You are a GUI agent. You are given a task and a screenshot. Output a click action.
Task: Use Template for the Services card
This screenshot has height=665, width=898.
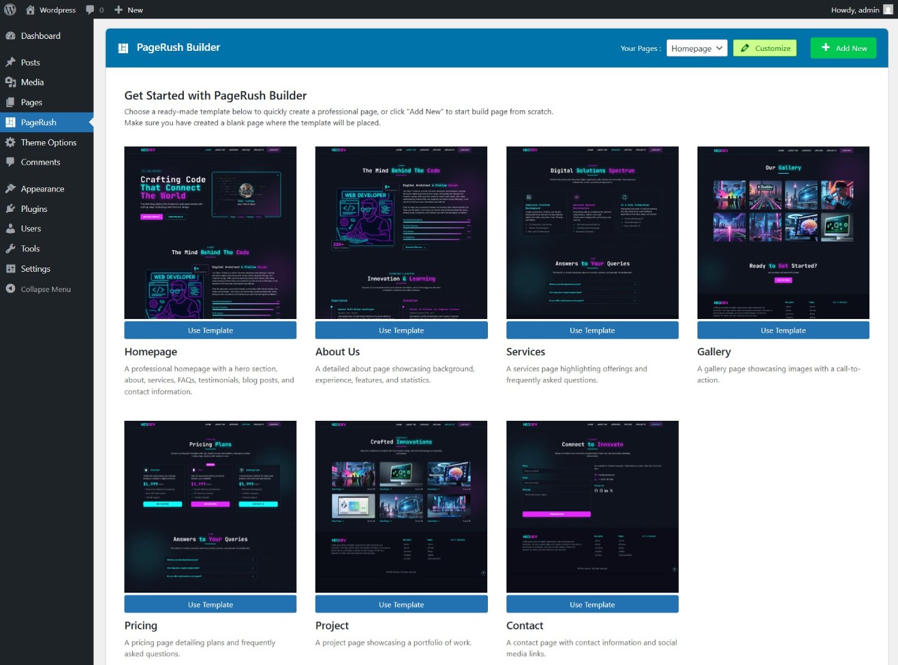(592, 330)
